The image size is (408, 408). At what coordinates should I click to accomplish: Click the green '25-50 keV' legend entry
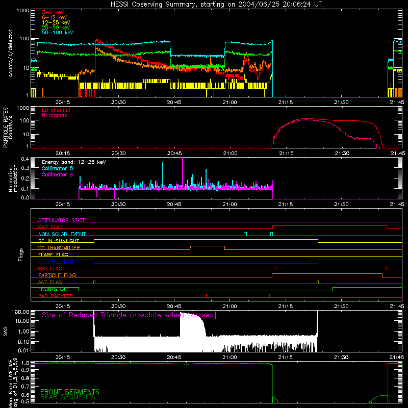[56, 28]
